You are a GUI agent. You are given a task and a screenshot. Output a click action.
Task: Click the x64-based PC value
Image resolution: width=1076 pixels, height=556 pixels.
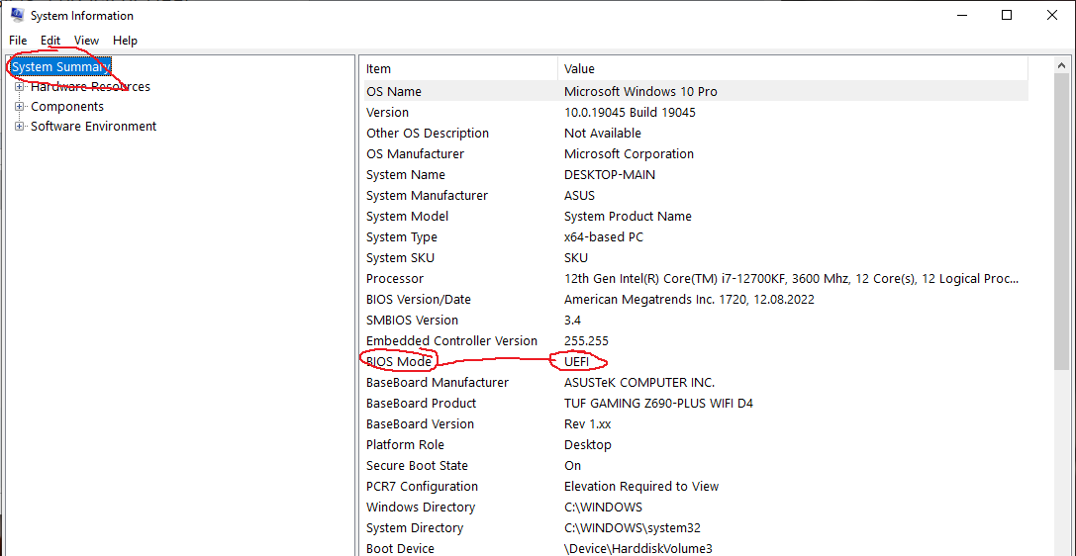pyautogui.click(x=604, y=237)
